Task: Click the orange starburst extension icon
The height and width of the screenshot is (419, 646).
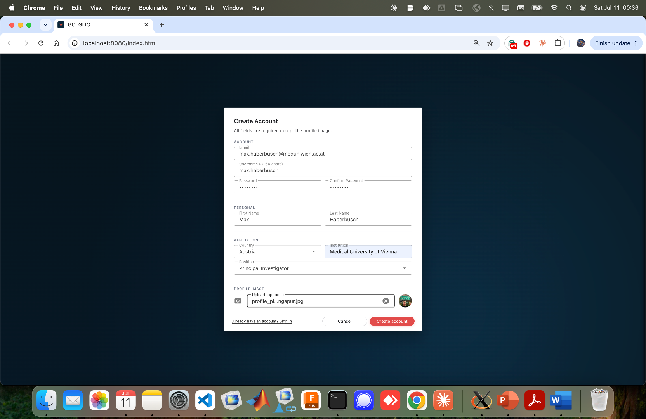Action: [x=542, y=43]
